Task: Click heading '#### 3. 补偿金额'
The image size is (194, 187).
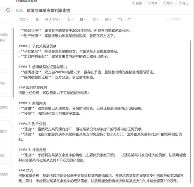Action: [32, 150]
